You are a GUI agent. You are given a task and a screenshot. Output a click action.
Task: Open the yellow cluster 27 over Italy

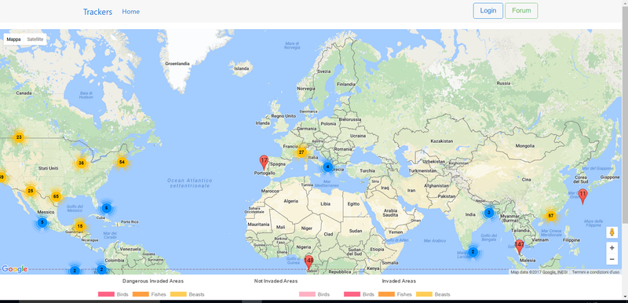tap(301, 152)
